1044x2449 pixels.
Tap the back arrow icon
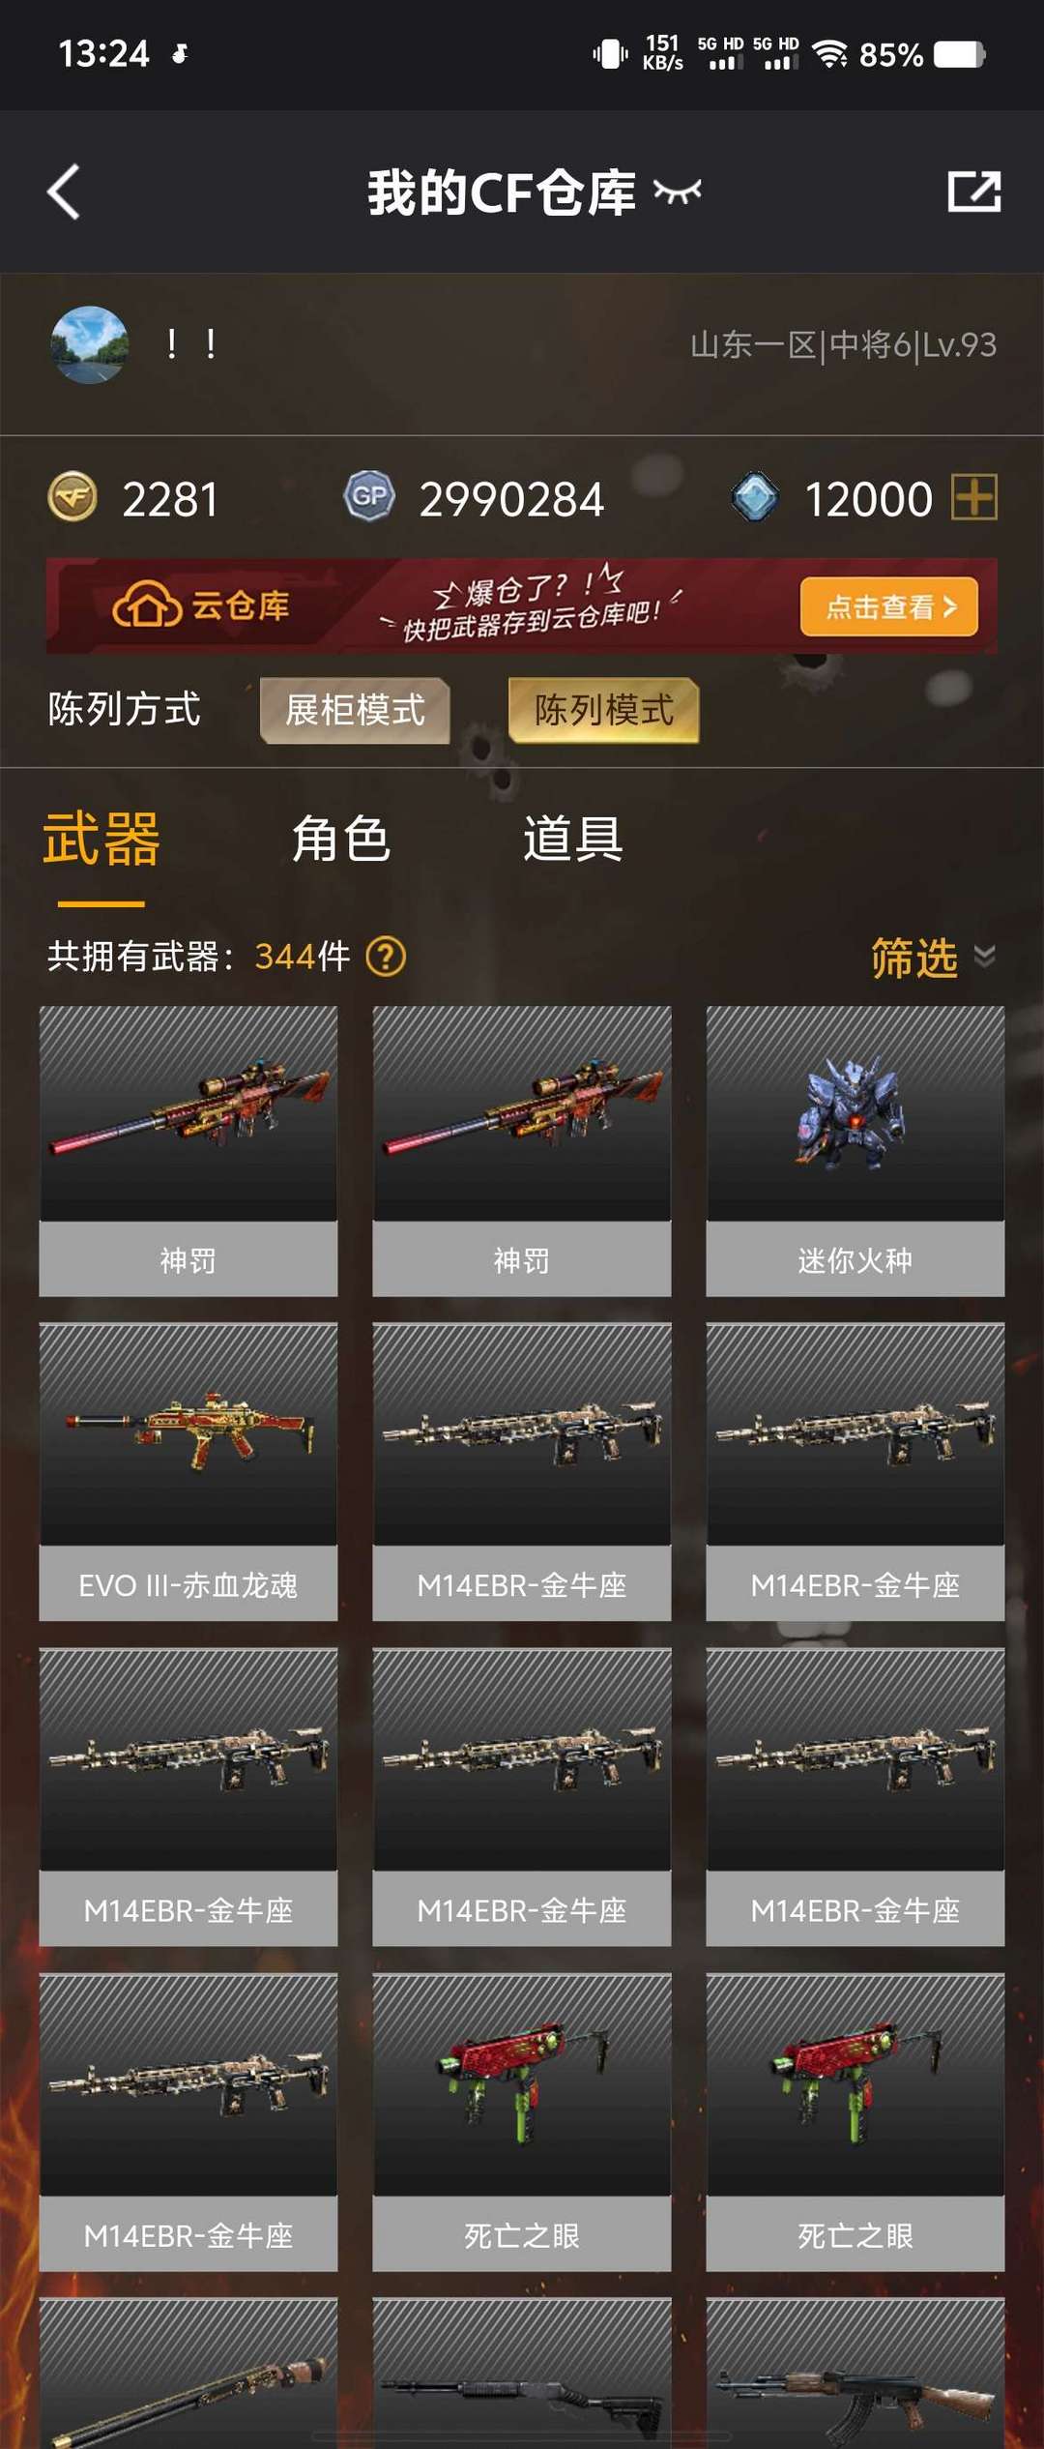coord(64,192)
